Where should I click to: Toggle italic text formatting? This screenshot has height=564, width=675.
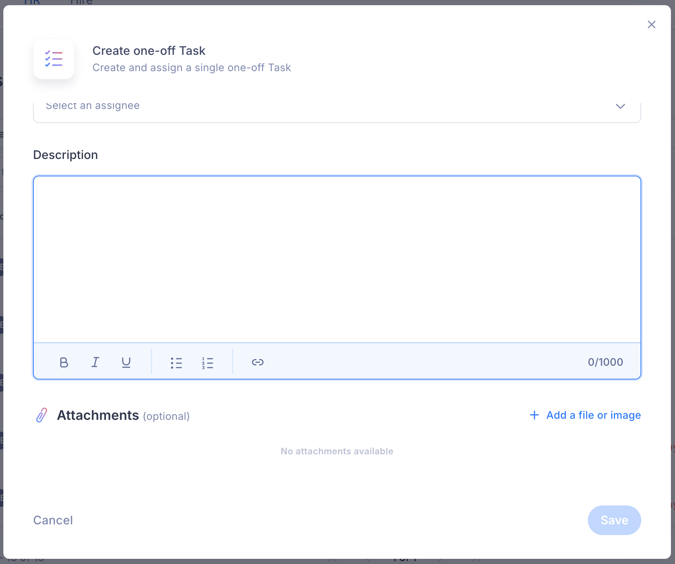(95, 362)
